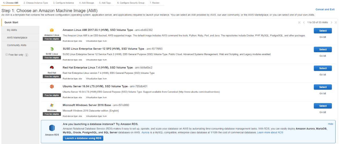The height and width of the screenshot is (144, 339).
Task: Open the 1. Choose AMI step tab
Action: [11, 3]
